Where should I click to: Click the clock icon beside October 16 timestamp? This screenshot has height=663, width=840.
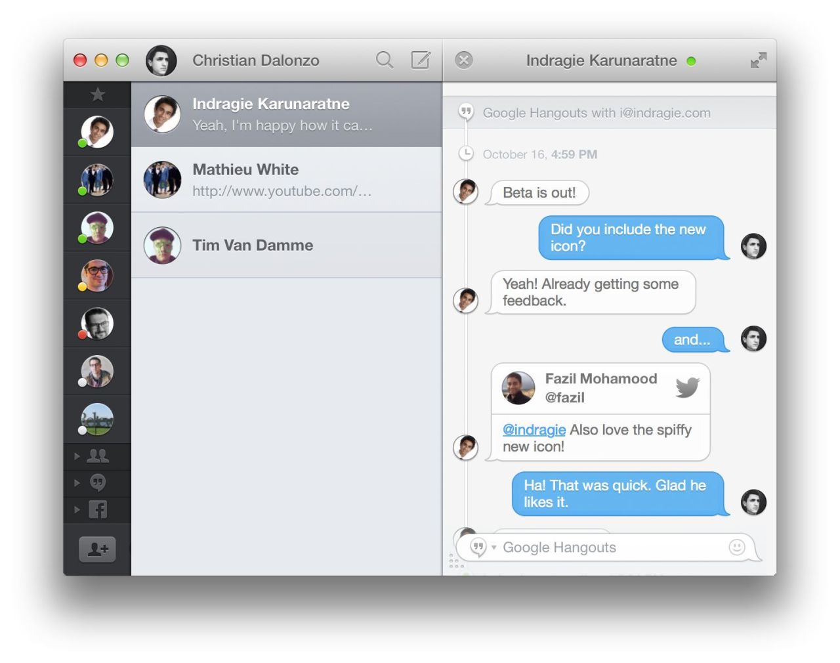[x=466, y=154]
